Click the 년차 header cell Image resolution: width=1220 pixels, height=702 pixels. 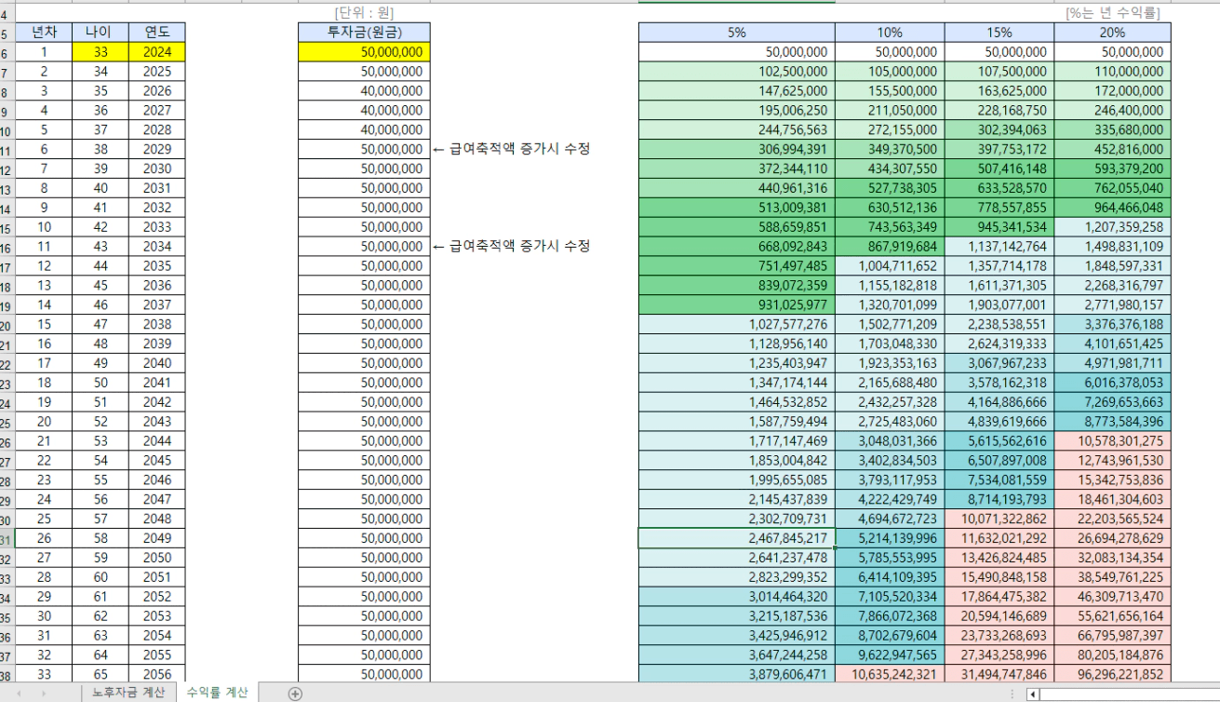44,33
